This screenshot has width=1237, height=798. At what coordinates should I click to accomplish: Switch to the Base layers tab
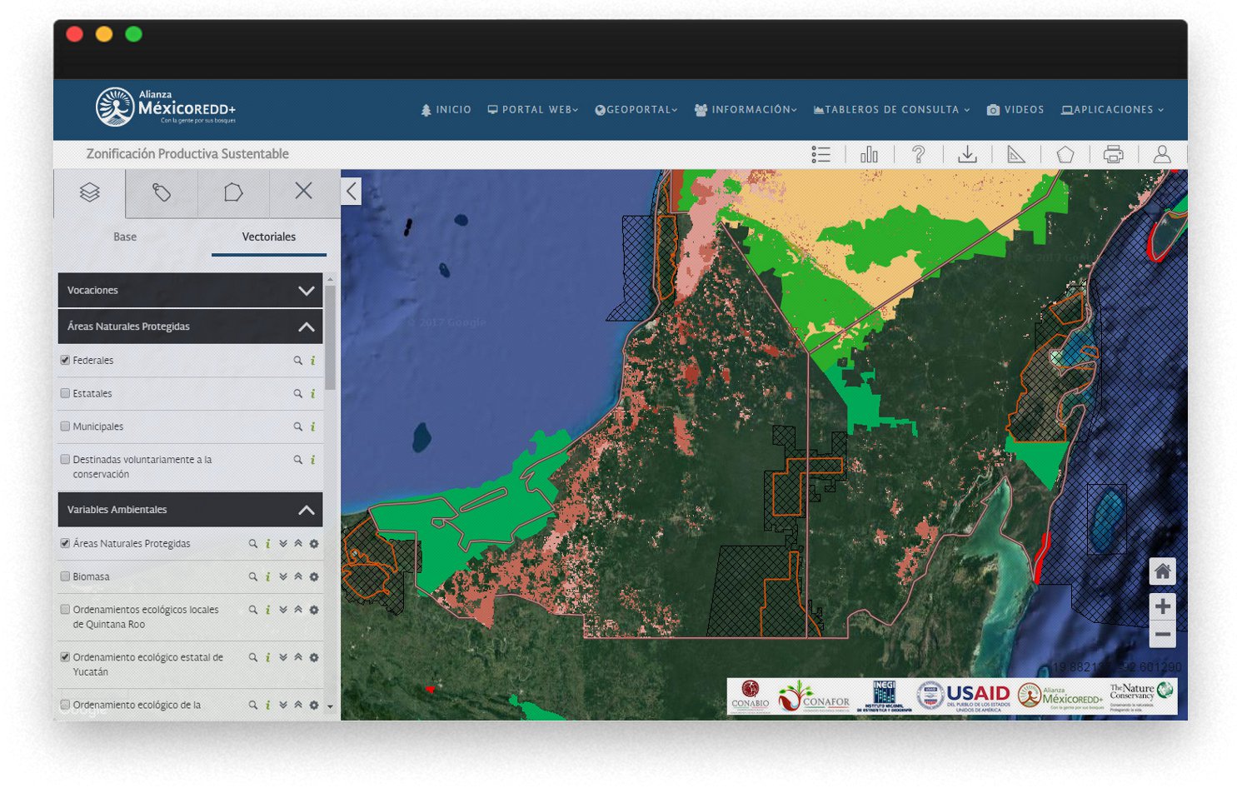point(125,237)
